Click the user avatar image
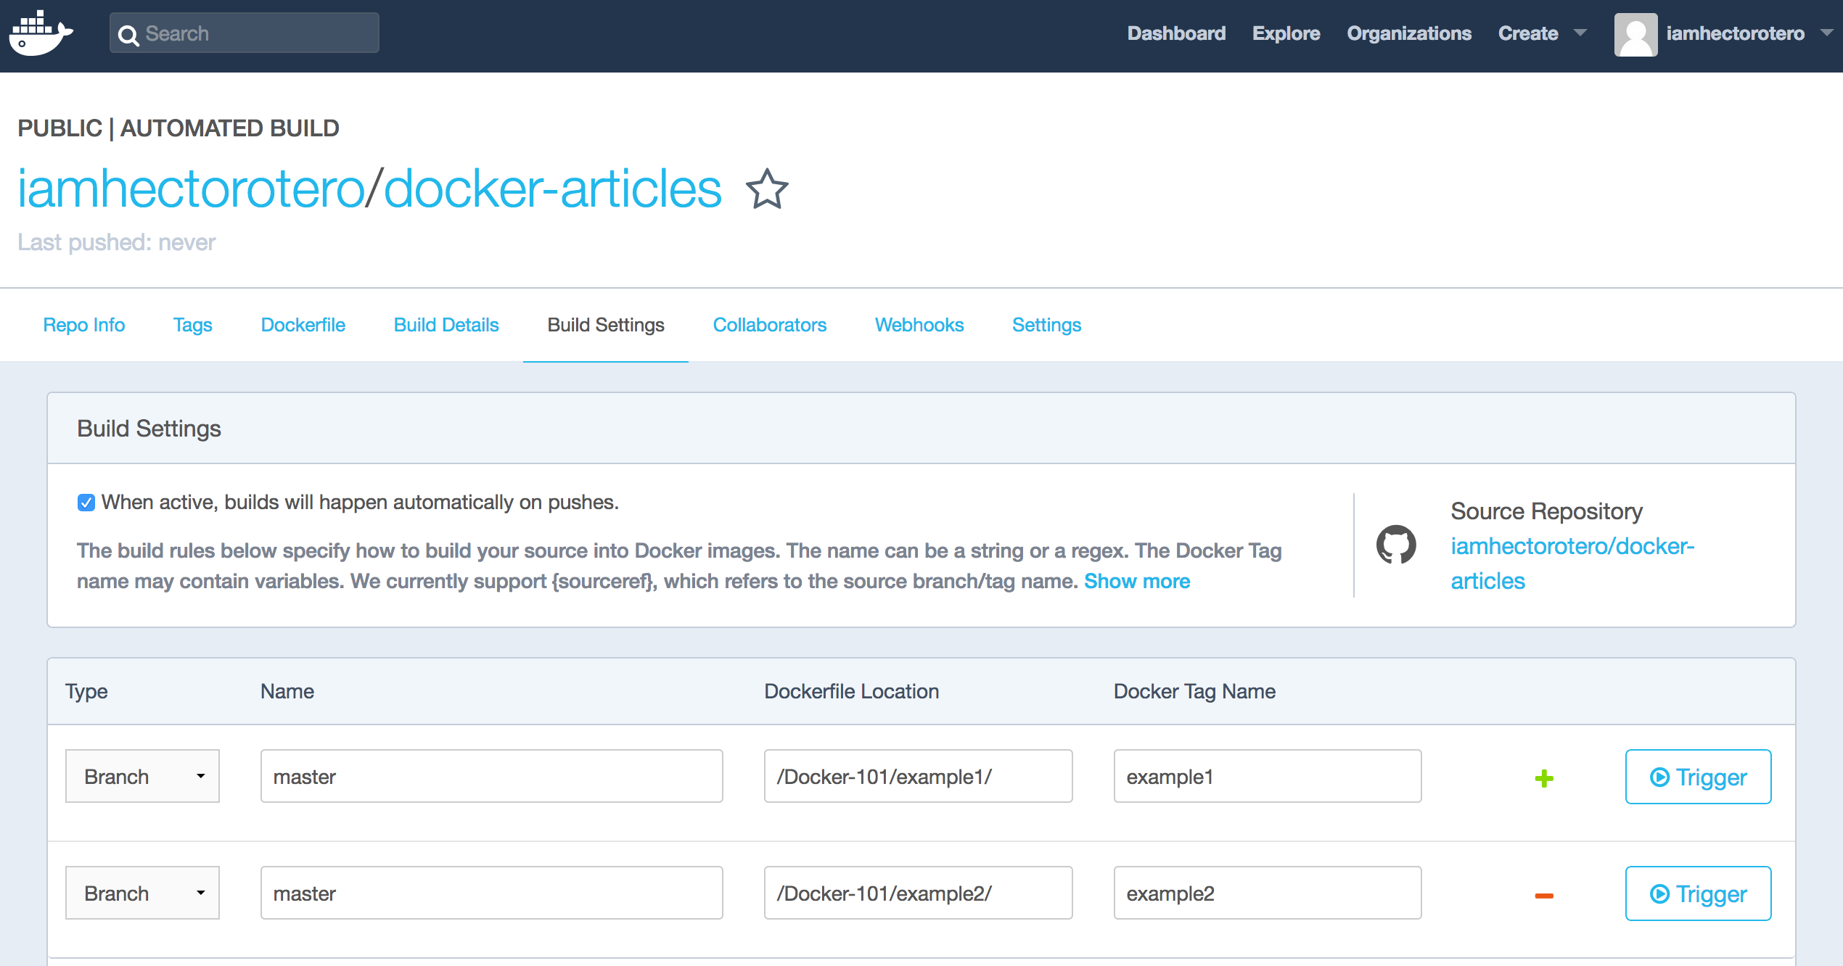This screenshot has width=1843, height=966. tap(1635, 34)
